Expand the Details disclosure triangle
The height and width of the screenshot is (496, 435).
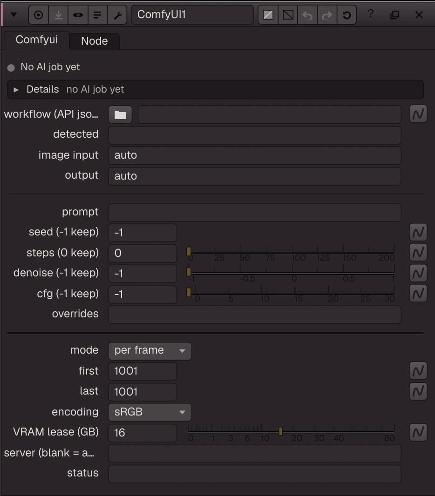point(16,90)
